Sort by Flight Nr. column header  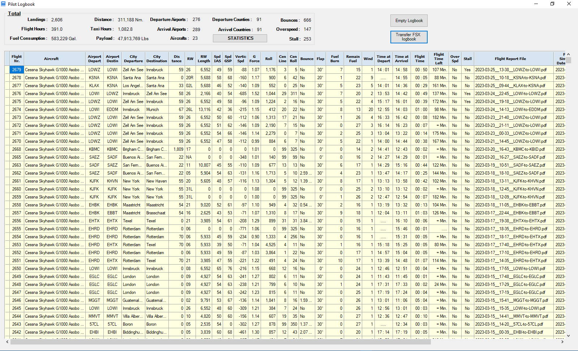click(x=17, y=59)
